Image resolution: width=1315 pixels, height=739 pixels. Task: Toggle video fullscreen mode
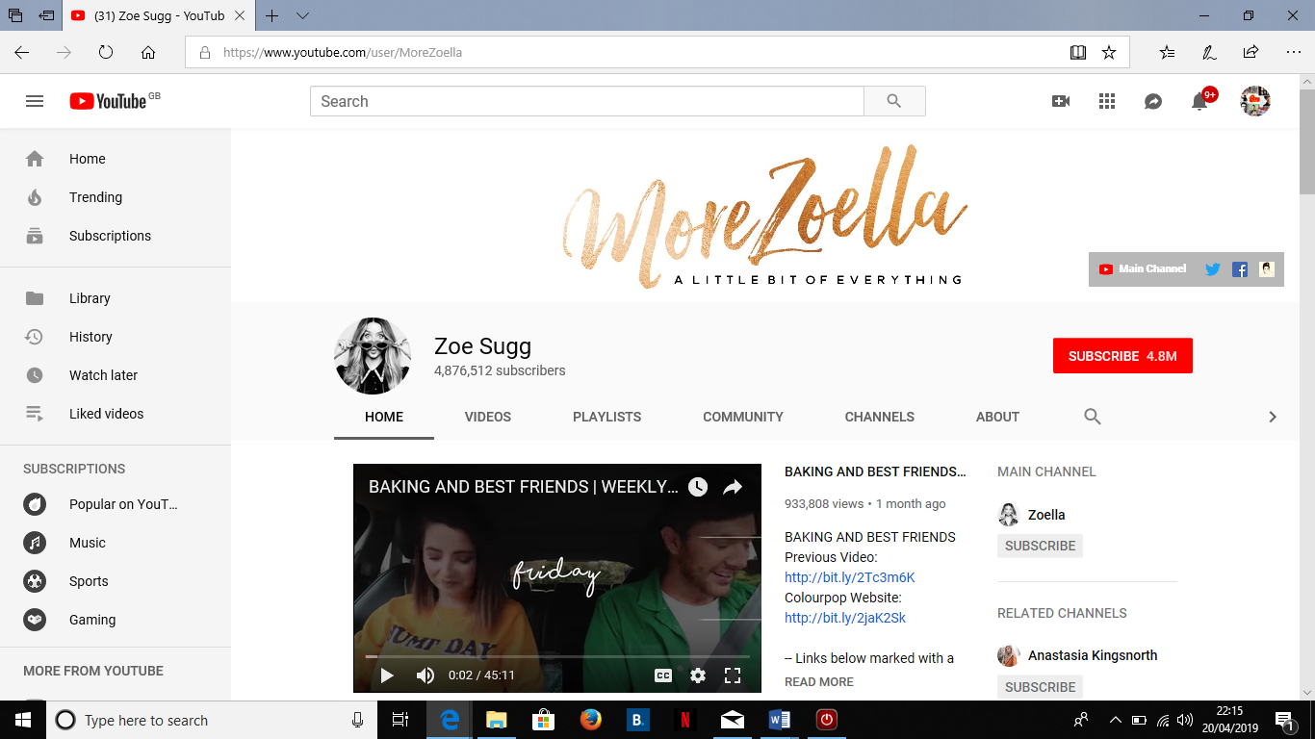[733, 675]
